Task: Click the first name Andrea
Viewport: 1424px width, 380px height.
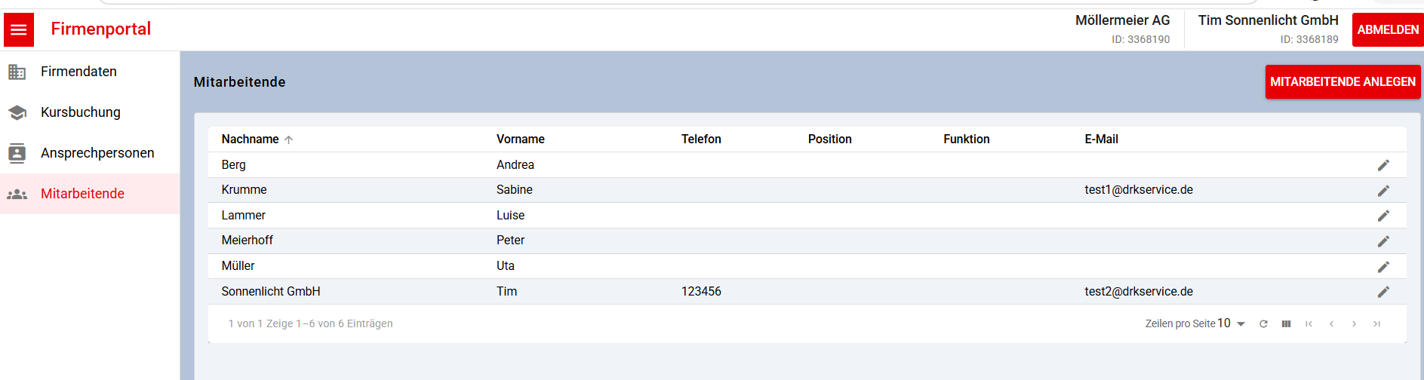Action: pos(515,165)
